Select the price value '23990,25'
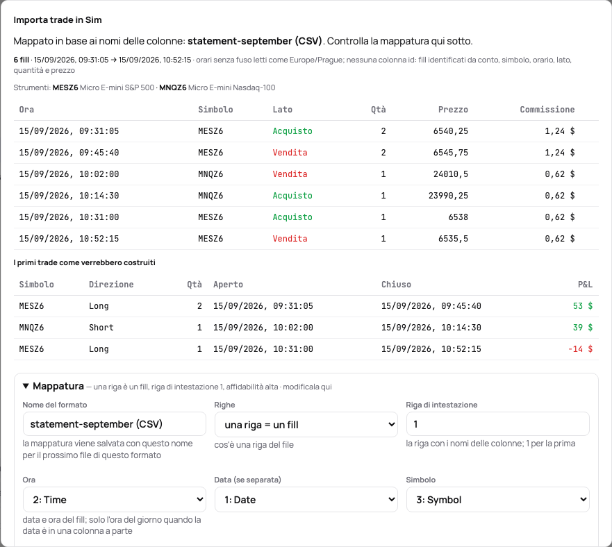The height and width of the screenshot is (547, 612). [448, 196]
